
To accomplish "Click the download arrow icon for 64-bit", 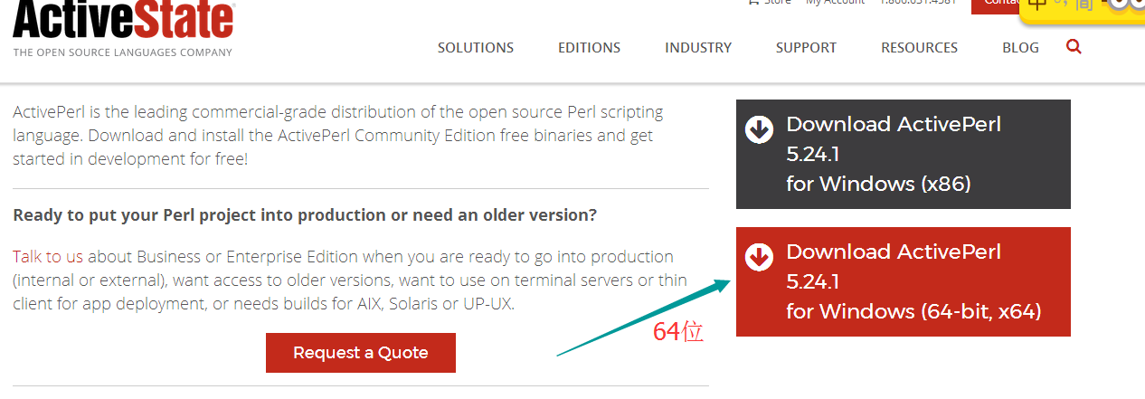I will pos(759,258).
